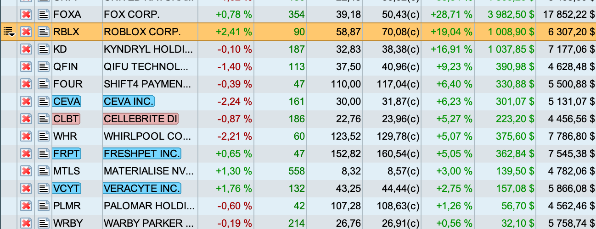The height and width of the screenshot is (229, 596).
Task: Open the details note icon for RBLX
Action: tap(43, 32)
